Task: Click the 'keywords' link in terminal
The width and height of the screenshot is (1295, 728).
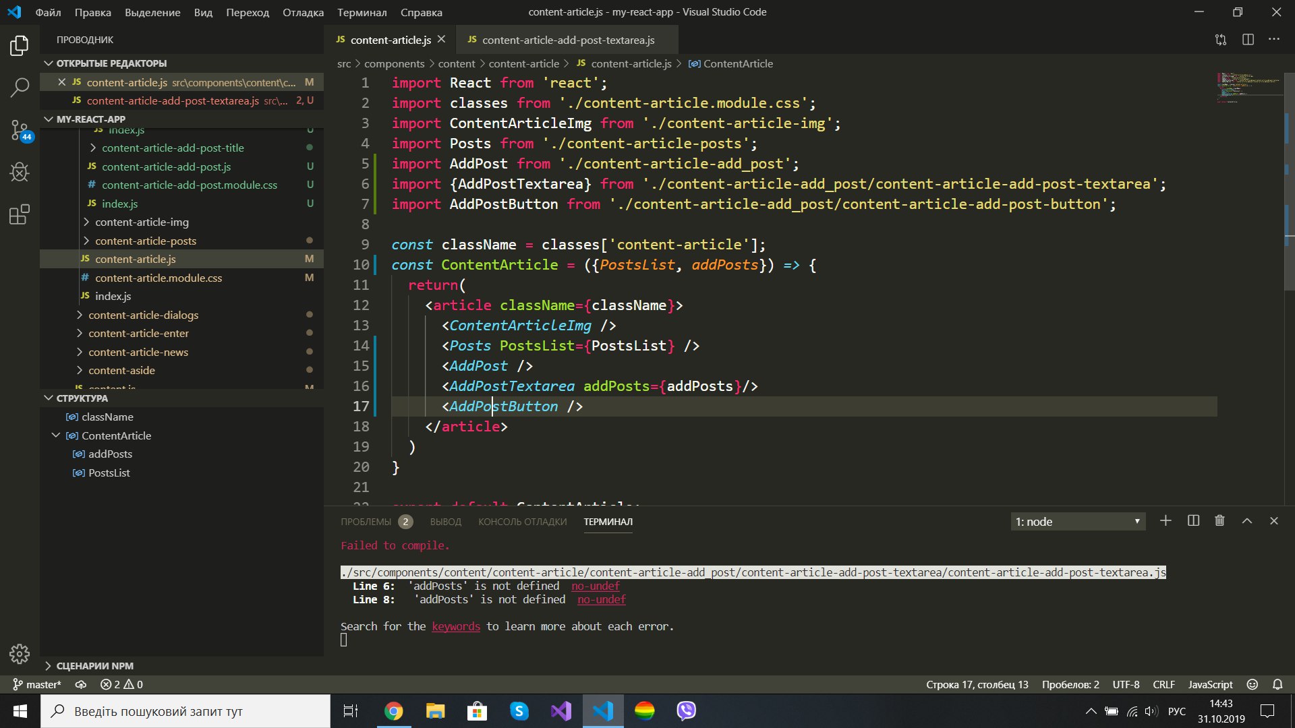Action: point(456,626)
